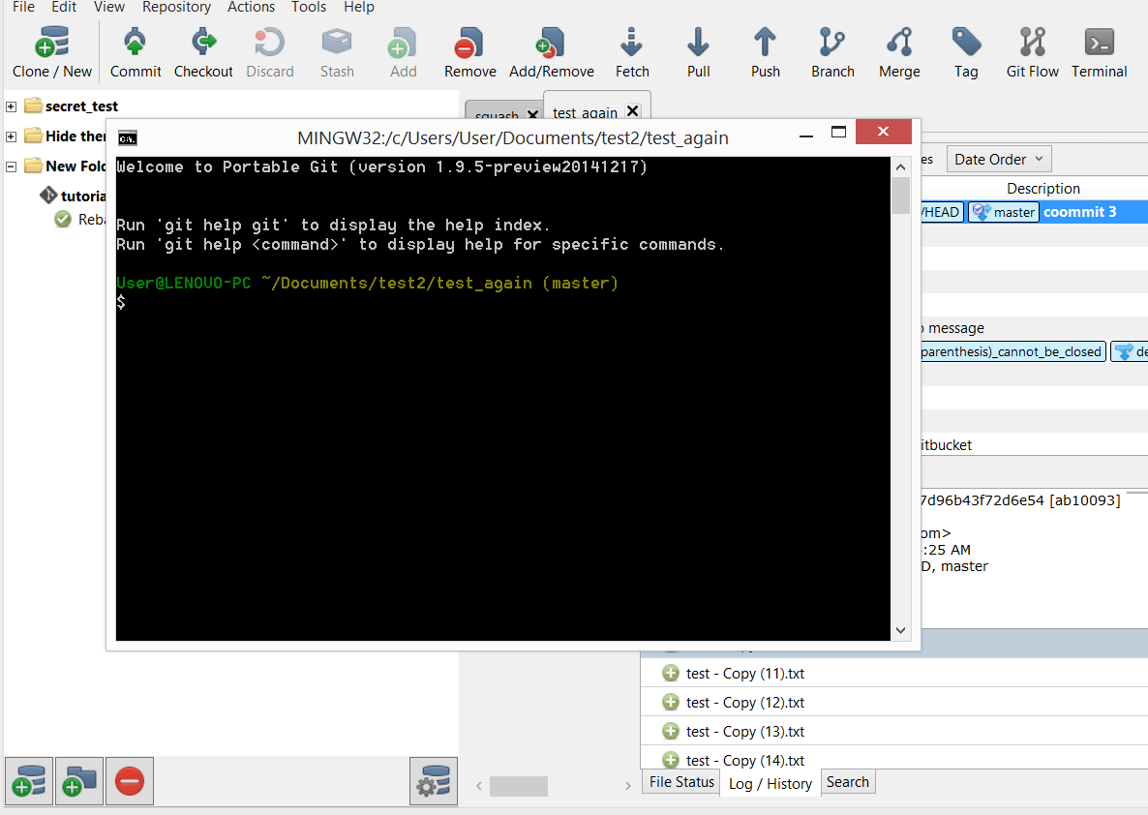
Task: Click the Clone / New toolbar icon
Action: (x=52, y=43)
